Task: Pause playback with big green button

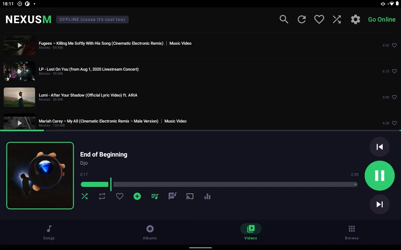Action: pos(380,176)
